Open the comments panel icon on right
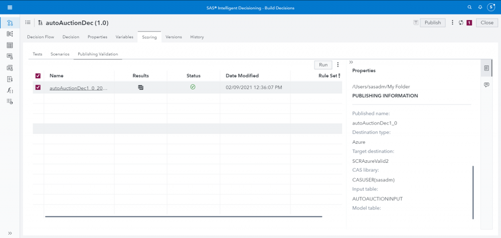Screen dimensions: 501x238 [x=486, y=85]
